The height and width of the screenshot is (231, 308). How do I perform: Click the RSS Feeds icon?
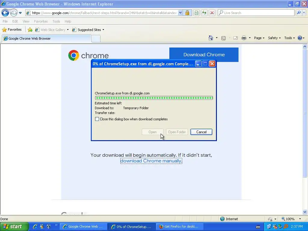(223, 38)
